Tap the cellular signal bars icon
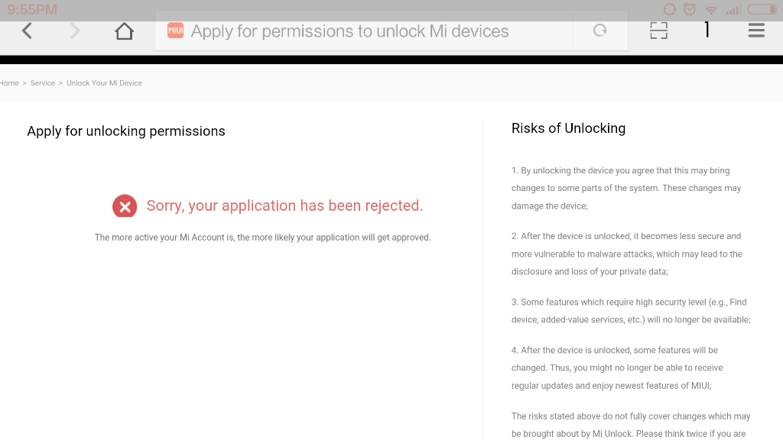The image size is (783, 440). [x=733, y=9]
